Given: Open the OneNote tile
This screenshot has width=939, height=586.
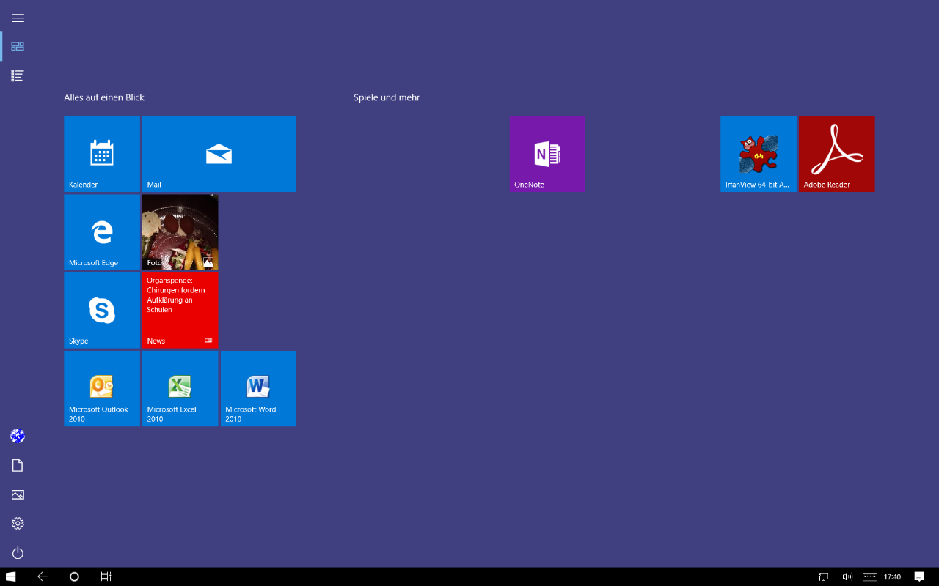Looking at the screenshot, I should coord(548,154).
